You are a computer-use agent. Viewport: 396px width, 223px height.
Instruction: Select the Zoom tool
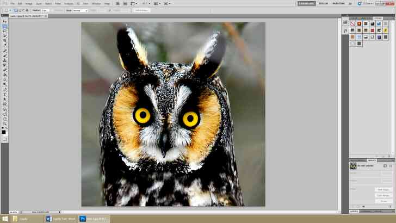click(4, 124)
